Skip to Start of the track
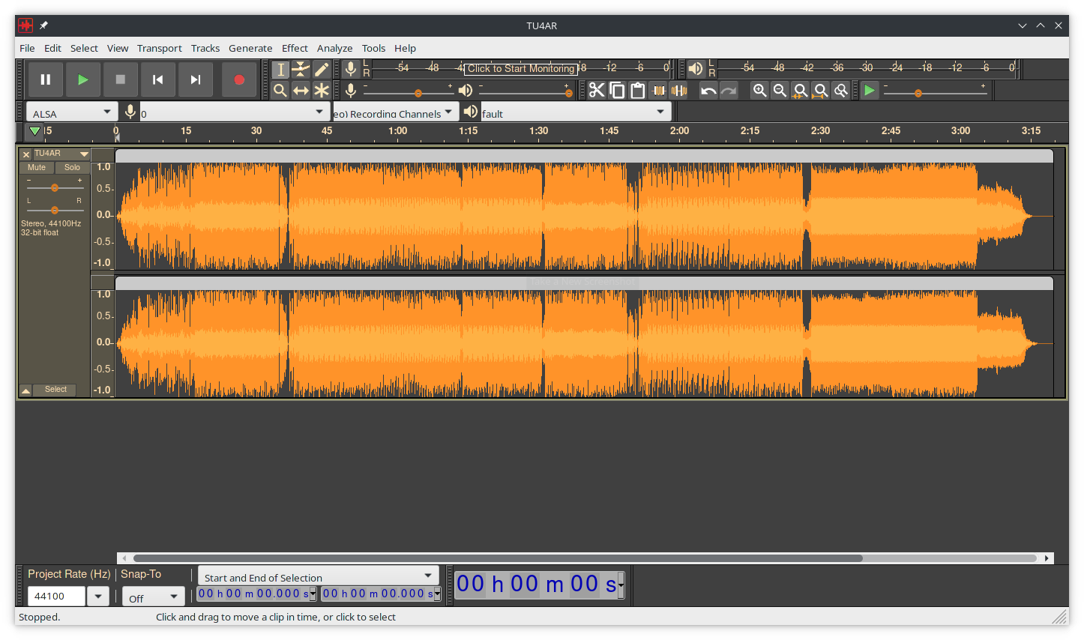This screenshot has height=640, width=1084. coord(157,79)
